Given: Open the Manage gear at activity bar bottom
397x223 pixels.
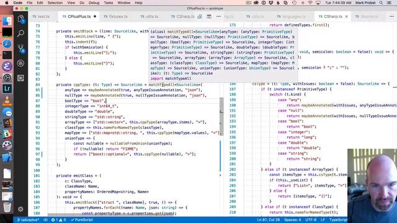Looking at the screenshot, I should (20, 209).
